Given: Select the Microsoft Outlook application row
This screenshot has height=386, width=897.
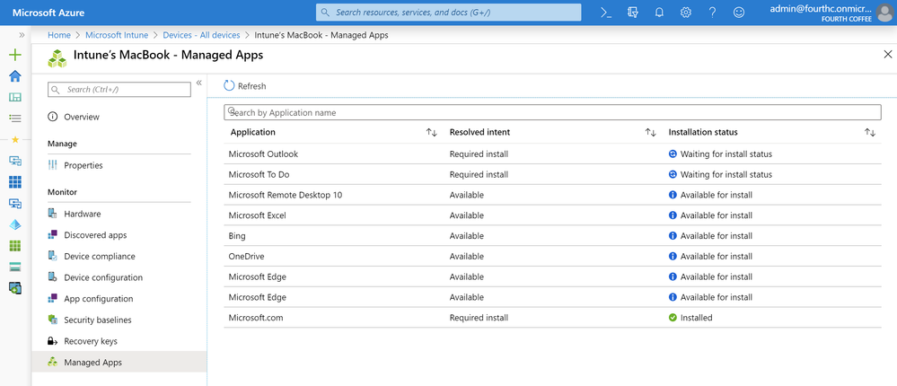Looking at the screenshot, I should (552, 154).
